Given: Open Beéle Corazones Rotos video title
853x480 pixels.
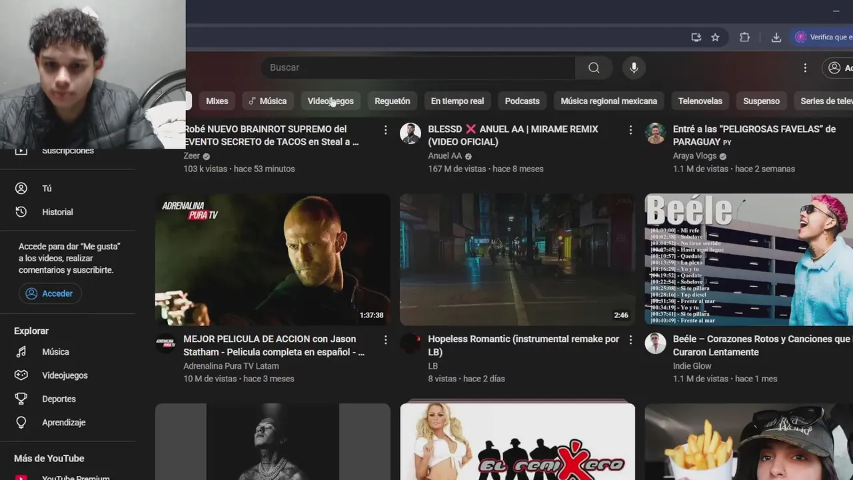Looking at the screenshot, I should tap(762, 345).
